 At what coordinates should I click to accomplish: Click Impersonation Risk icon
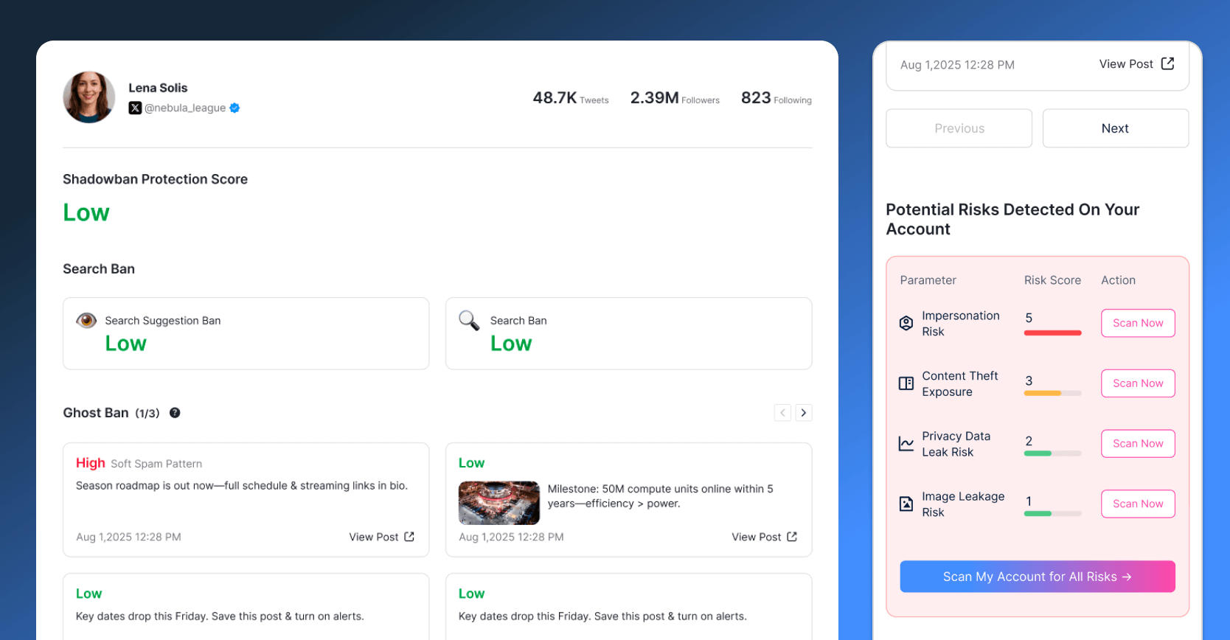click(x=906, y=323)
